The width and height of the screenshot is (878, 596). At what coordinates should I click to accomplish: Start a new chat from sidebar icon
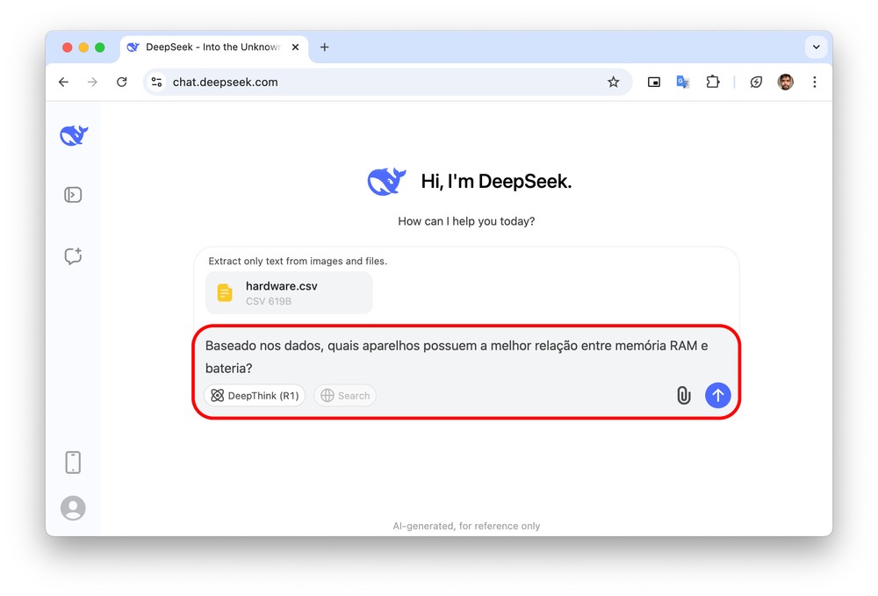pos(73,256)
